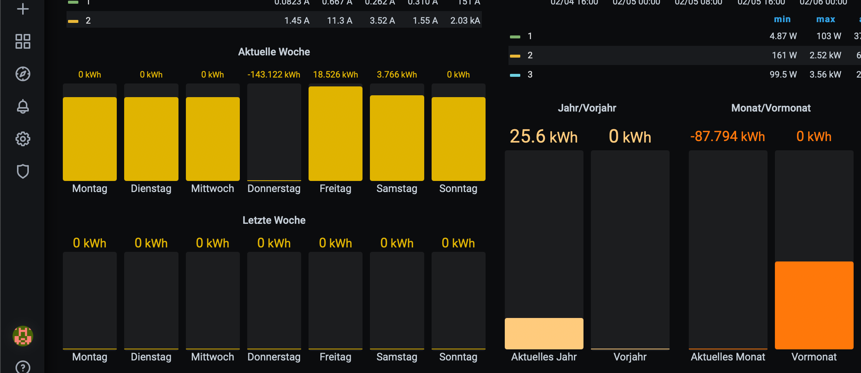Open the Dashboards four-squares icon
Viewport: 861px width, 373px height.
[x=23, y=41]
